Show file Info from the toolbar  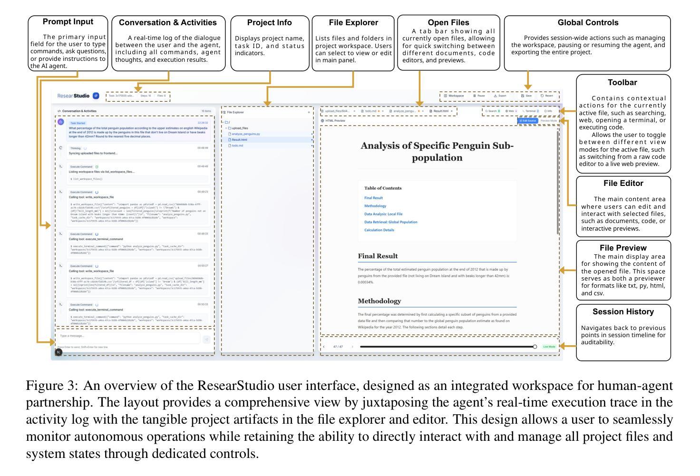coord(548,111)
